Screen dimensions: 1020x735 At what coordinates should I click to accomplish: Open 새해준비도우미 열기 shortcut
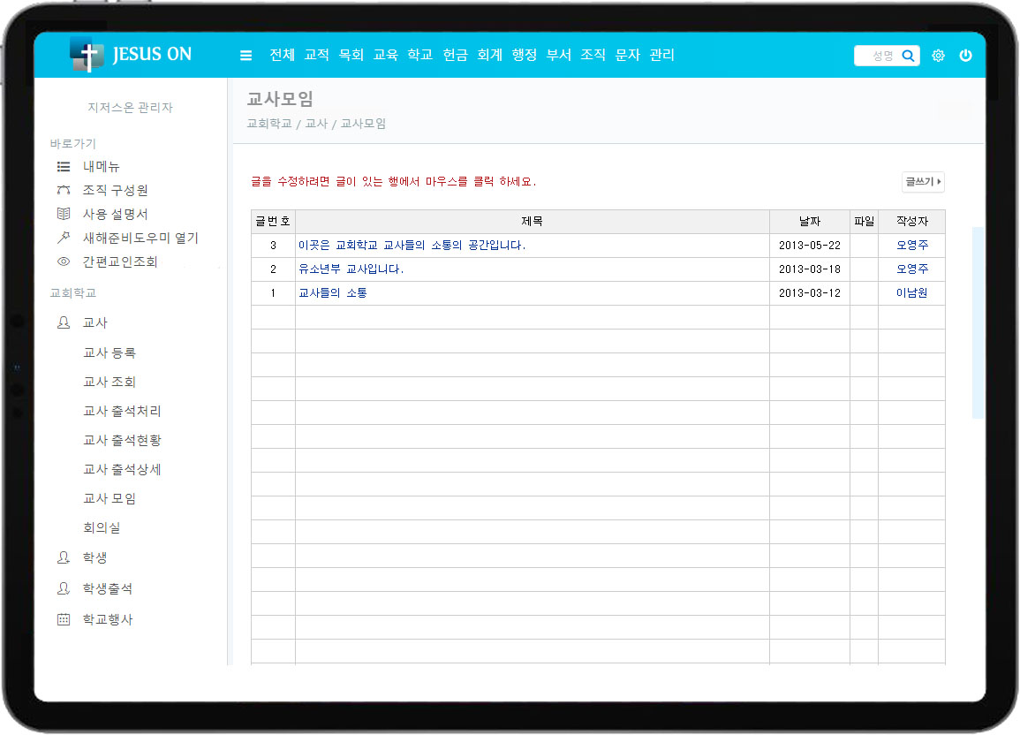point(140,238)
